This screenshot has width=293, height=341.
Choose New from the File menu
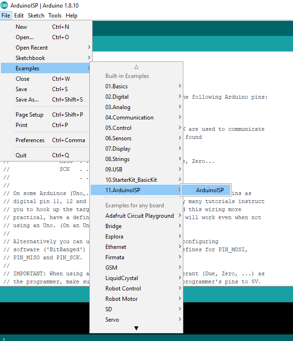(45, 27)
